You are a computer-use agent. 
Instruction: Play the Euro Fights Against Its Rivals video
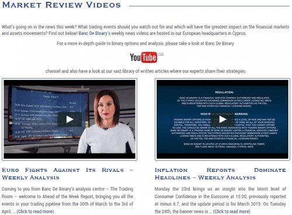(69, 119)
